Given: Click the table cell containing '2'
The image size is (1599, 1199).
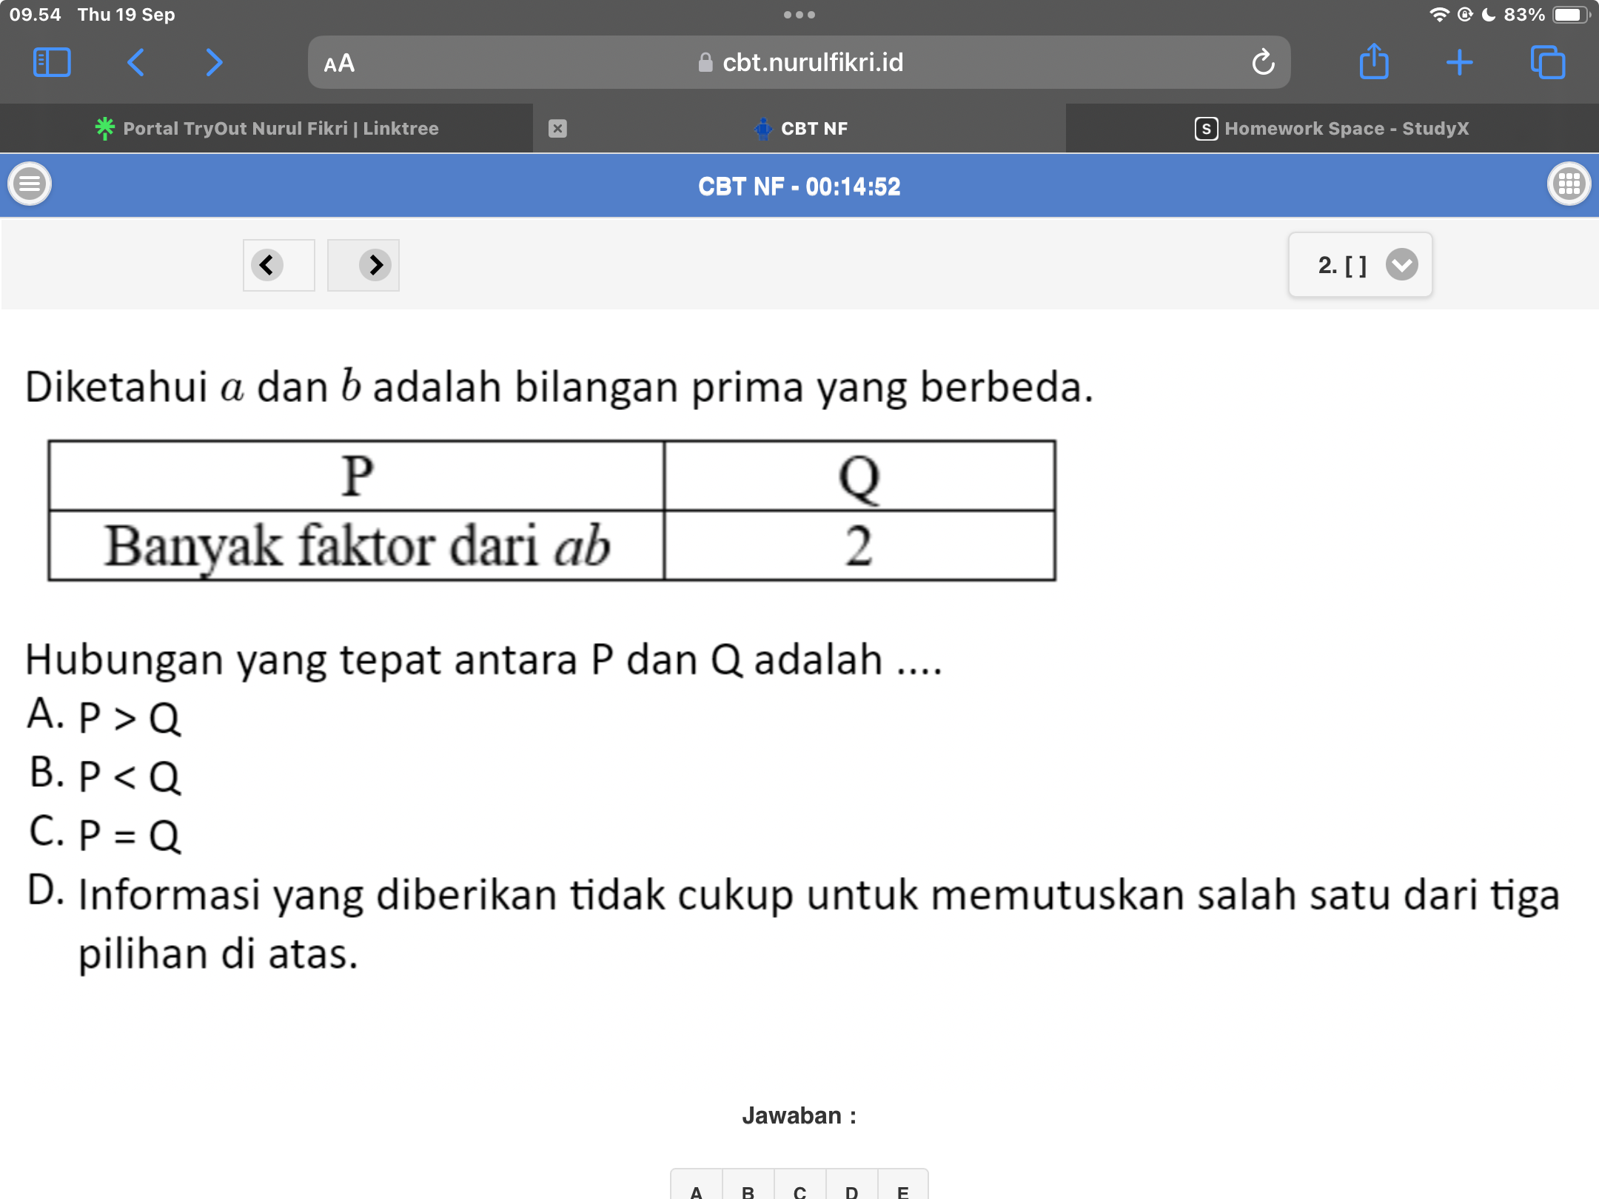Looking at the screenshot, I should [x=859, y=546].
